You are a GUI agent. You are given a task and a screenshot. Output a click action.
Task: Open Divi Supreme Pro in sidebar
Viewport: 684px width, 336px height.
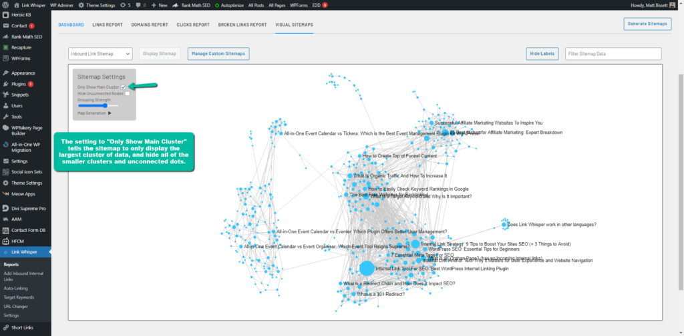point(28,209)
